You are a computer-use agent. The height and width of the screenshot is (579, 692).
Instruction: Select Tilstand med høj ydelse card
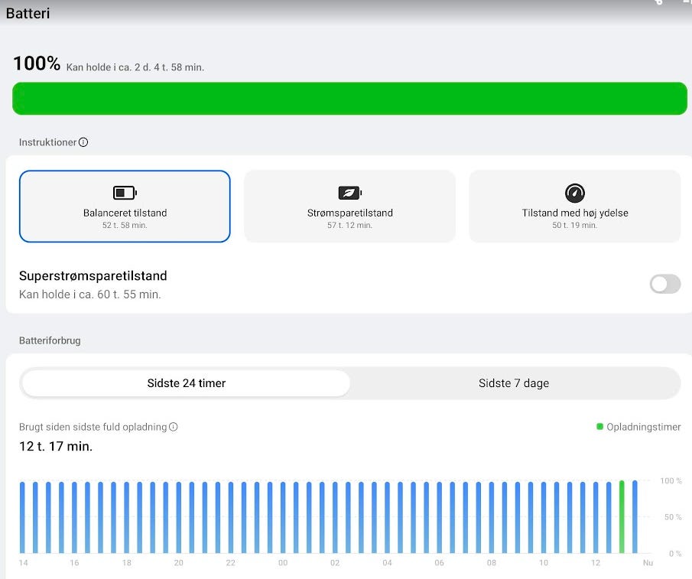click(574, 206)
